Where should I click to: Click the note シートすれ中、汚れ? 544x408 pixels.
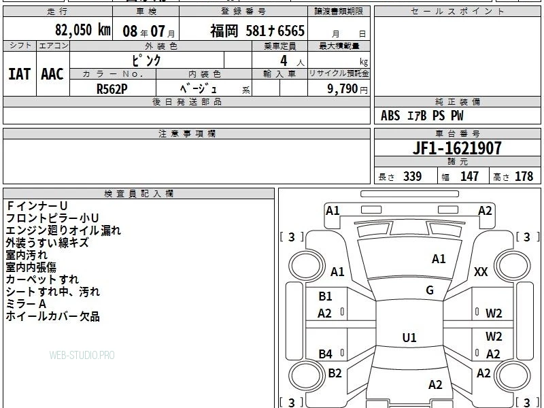(x=53, y=292)
